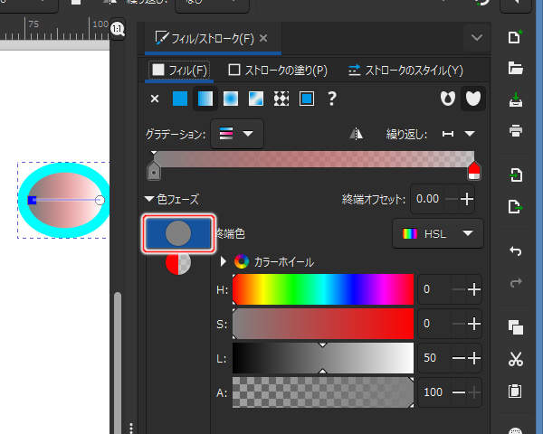This screenshot has width=543, height=434.
Task: Click the A value field showing 100
Action: click(435, 392)
